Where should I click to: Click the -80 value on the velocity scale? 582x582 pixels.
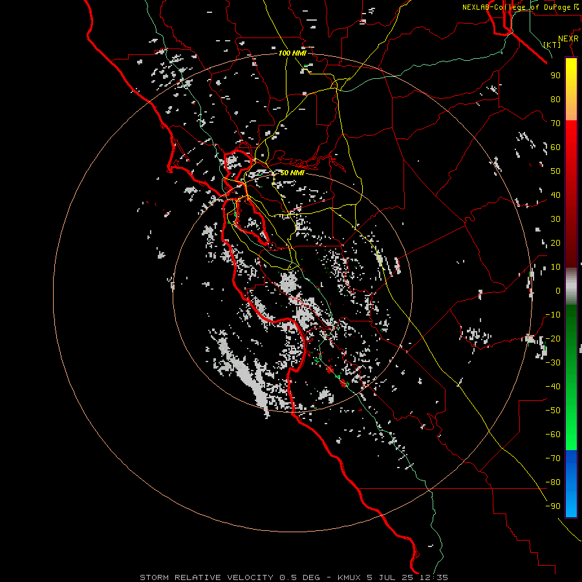[553, 482]
